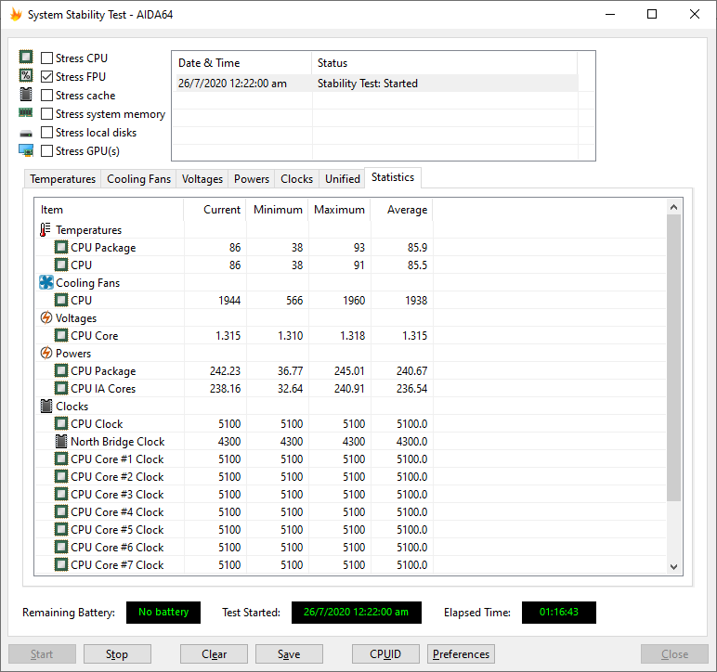This screenshot has height=672, width=717.
Task: Open the Unified tab
Action: point(343,179)
